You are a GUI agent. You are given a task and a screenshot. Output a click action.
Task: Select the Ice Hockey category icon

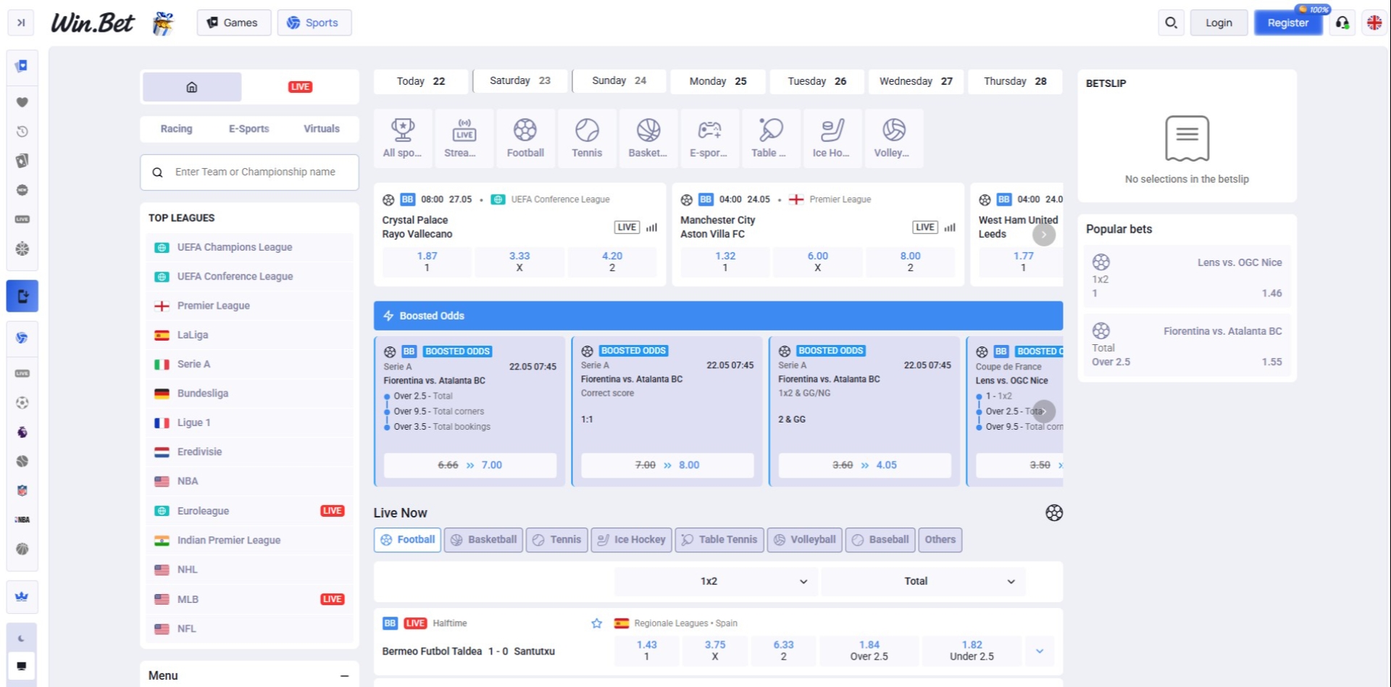[832, 138]
